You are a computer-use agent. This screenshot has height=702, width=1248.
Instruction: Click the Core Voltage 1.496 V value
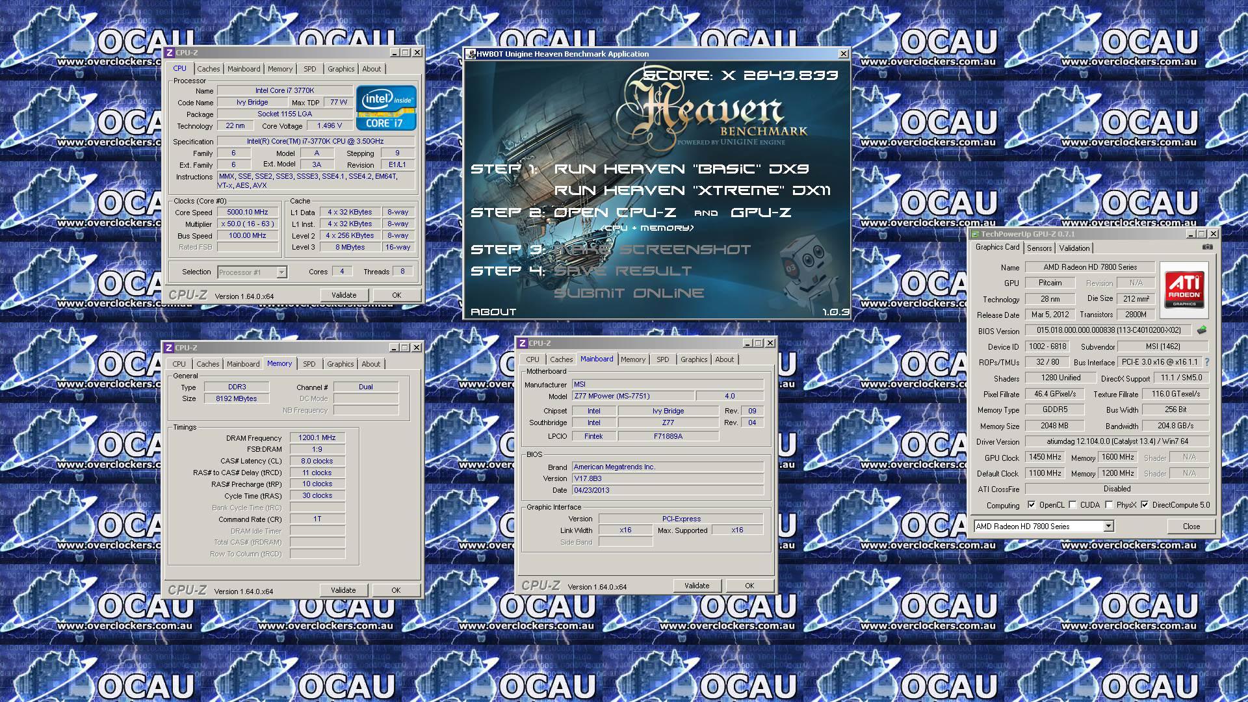330,125
